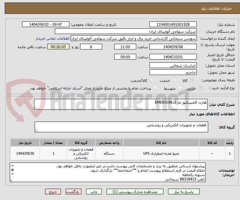Click the need number field 1104001491001928
Image resolution: width=240 pixels, height=200 pixels.
pyautogui.click(x=173, y=25)
